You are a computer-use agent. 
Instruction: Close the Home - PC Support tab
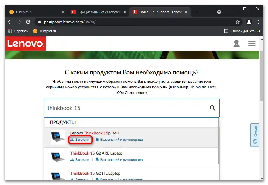186,12
